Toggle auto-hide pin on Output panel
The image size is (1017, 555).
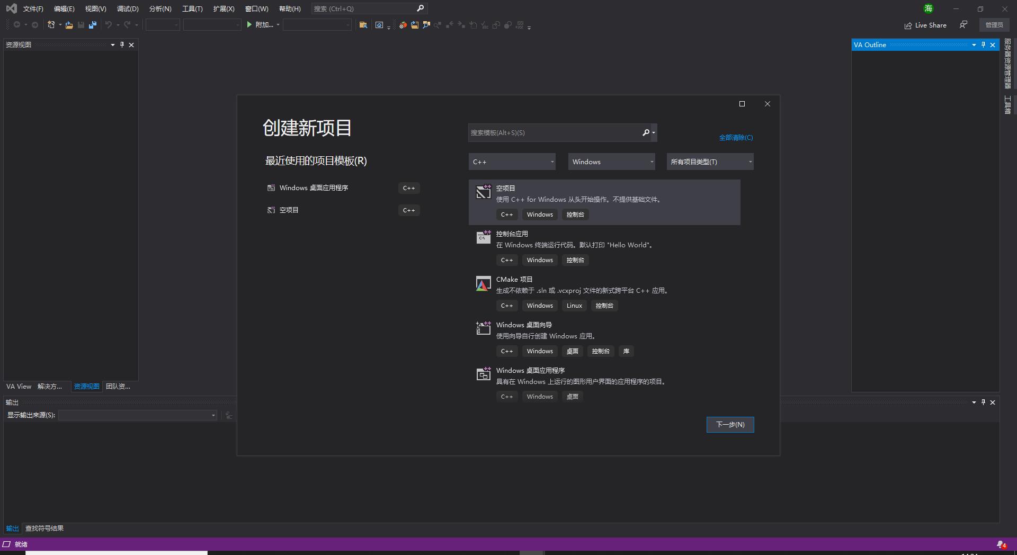(983, 402)
